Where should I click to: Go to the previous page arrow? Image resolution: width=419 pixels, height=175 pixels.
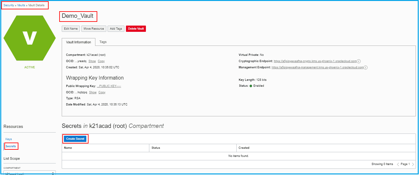[x=398, y=164]
